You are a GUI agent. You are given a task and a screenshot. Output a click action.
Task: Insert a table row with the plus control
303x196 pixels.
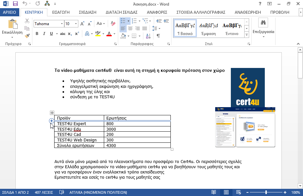(x=51, y=121)
